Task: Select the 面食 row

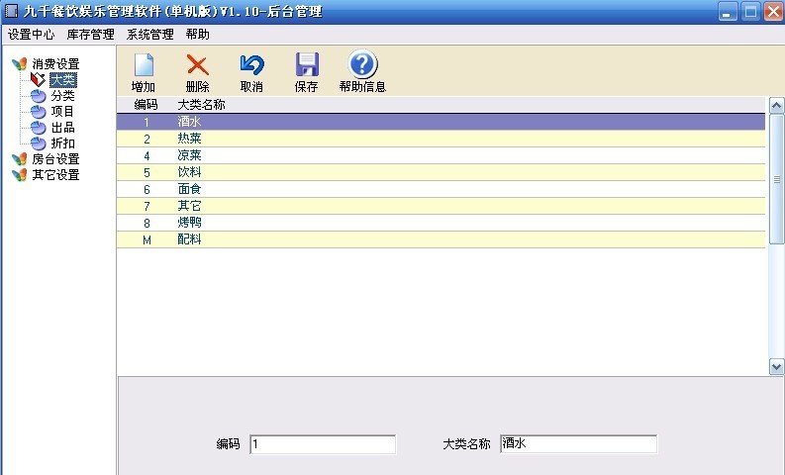Action: [441, 189]
